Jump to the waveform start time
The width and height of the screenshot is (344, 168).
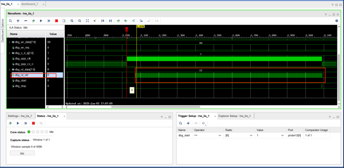click(103, 21)
